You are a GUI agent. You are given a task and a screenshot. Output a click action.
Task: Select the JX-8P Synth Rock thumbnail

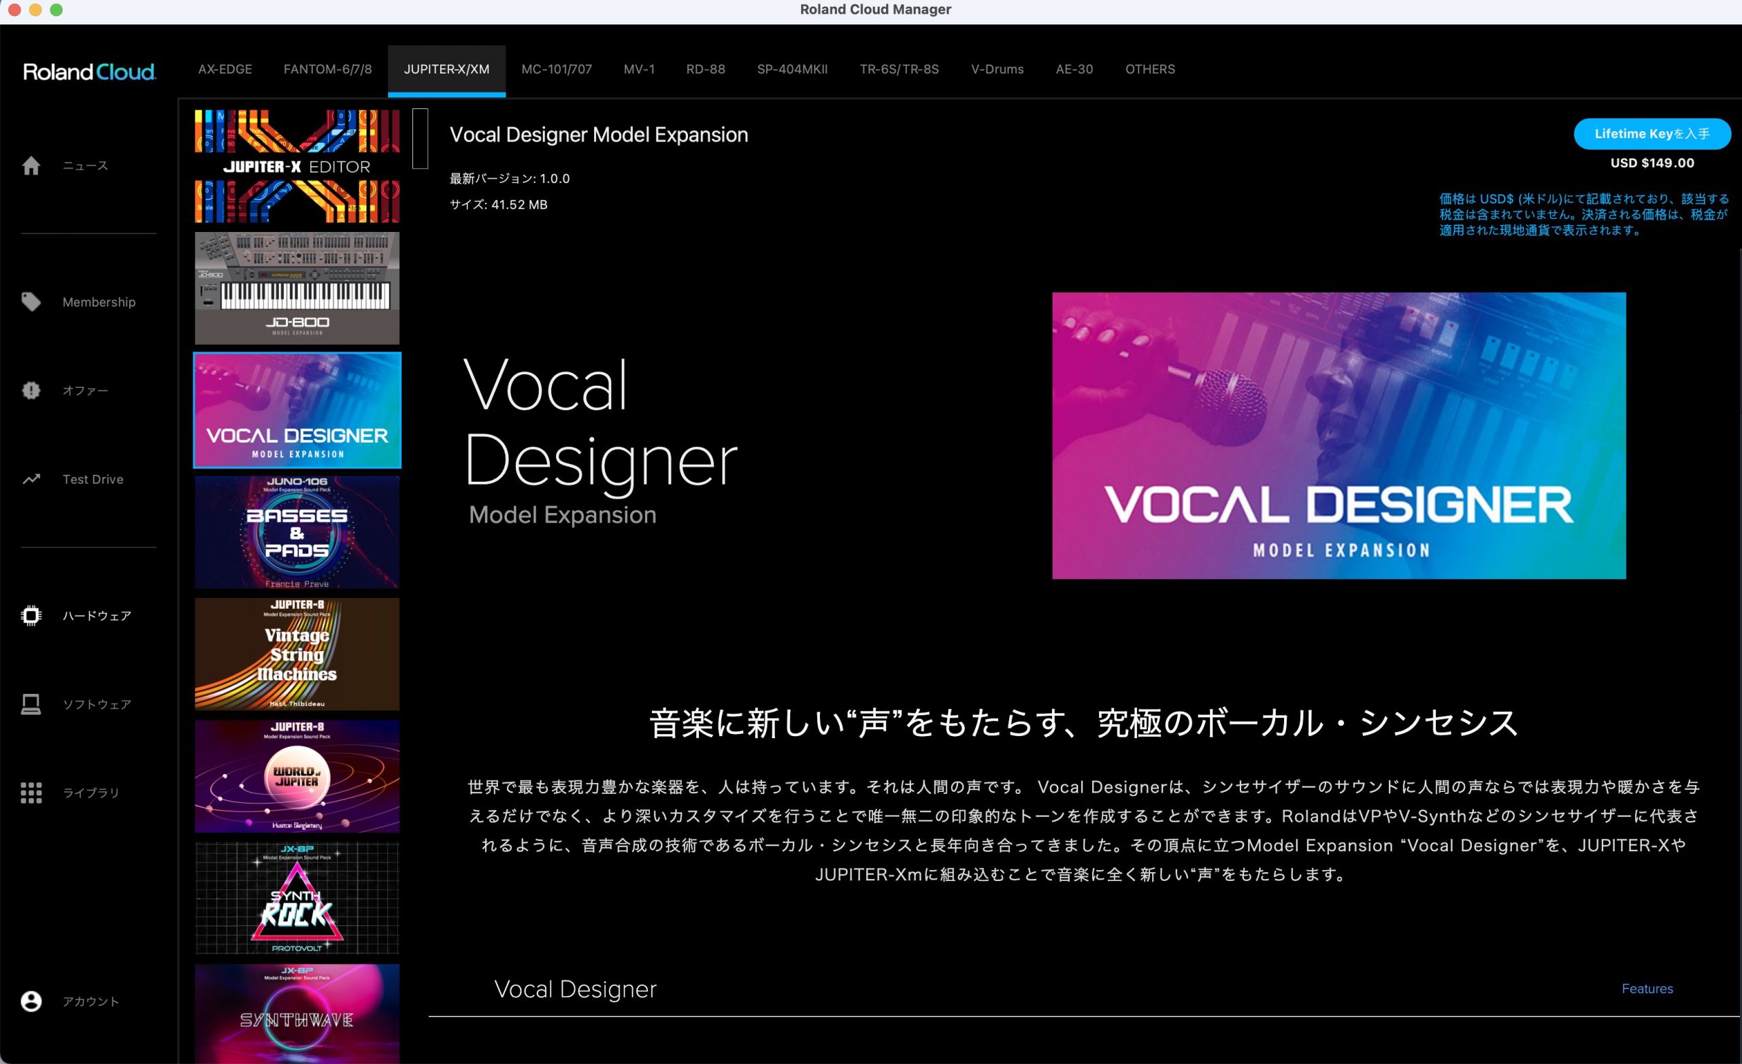coord(297,898)
